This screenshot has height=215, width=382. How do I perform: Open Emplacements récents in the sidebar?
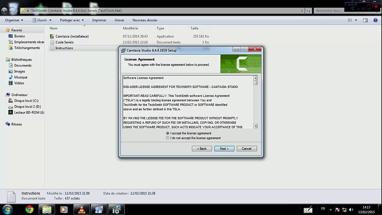[x=29, y=42]
